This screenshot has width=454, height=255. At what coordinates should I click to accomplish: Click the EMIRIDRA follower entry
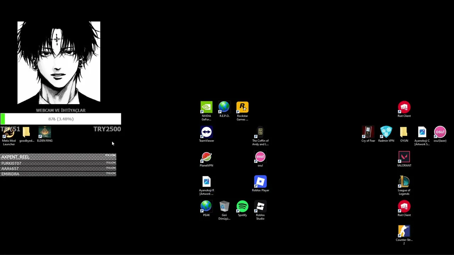(x=59, y=174)
